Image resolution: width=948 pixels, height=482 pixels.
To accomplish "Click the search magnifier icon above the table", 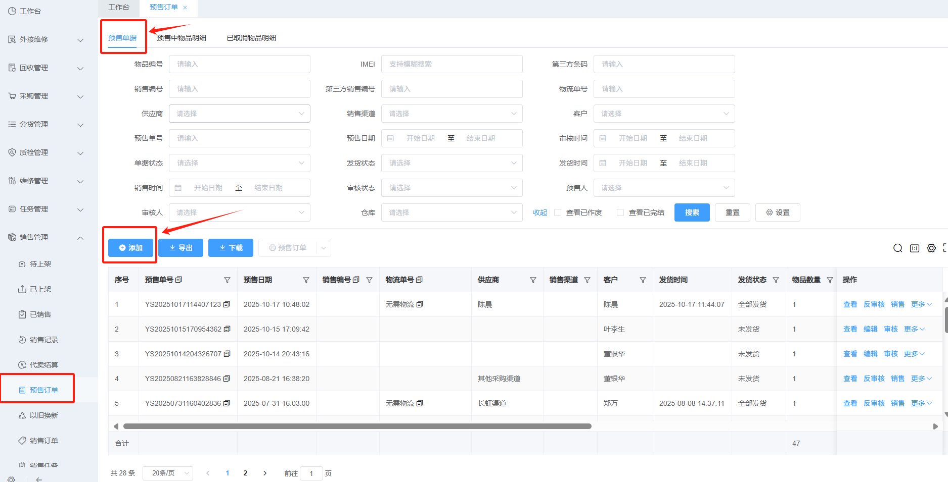I will pyautogui.click(x=897, y=248).
